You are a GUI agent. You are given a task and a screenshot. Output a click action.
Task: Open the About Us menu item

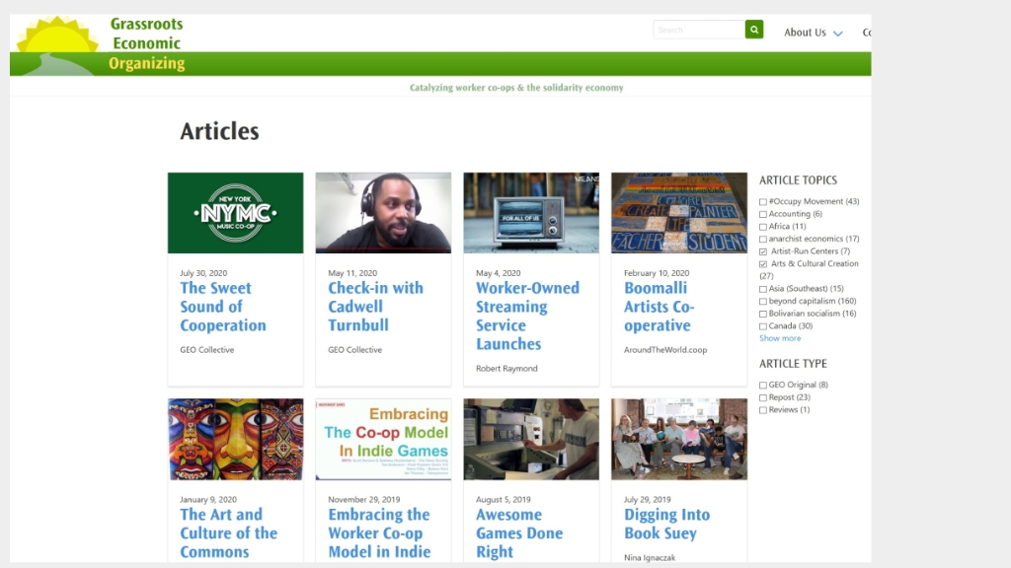coord(805,33)
